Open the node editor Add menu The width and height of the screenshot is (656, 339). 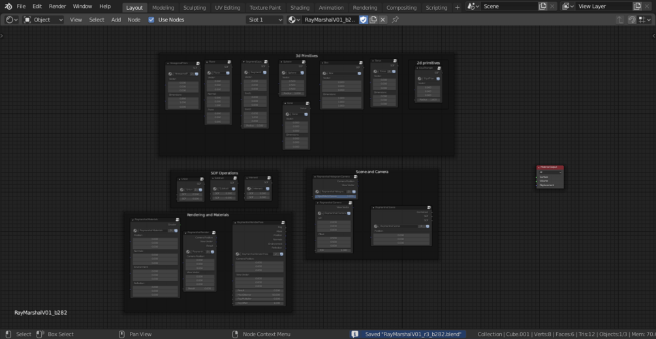116,20
